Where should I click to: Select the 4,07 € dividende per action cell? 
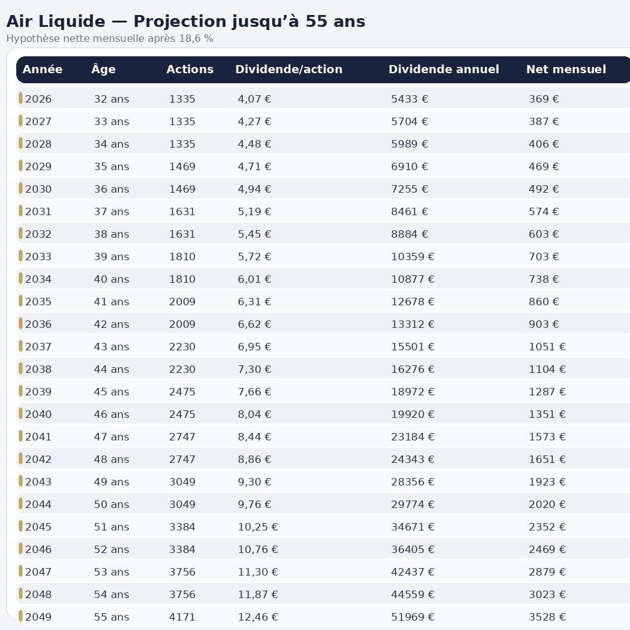click(x=254, y=99)
